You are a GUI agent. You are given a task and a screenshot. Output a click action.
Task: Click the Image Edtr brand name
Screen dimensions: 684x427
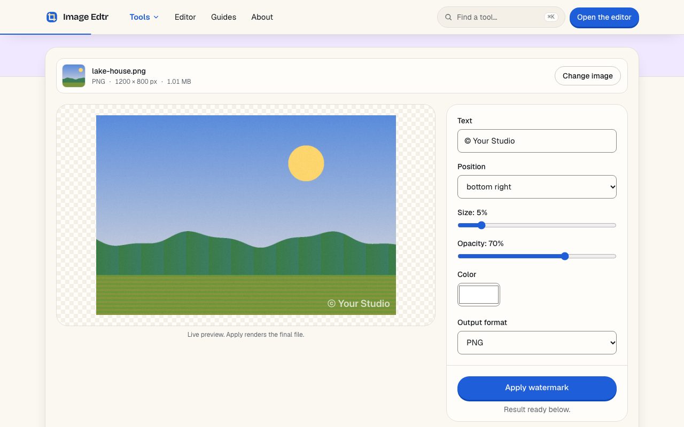click(85, 17)
